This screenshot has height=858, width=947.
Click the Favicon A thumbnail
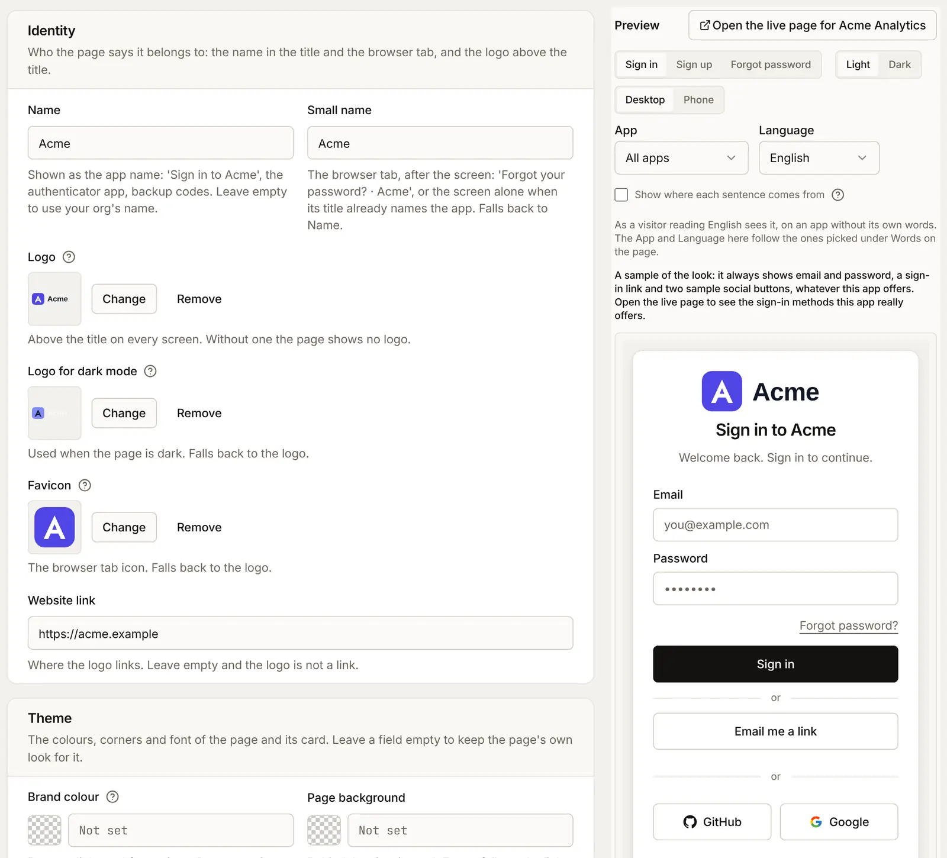click(x=54, y=527)
